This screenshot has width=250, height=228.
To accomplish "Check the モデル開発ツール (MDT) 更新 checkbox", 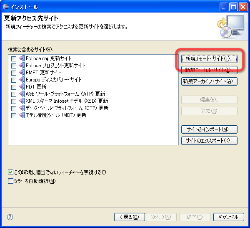I will [14, 115].
